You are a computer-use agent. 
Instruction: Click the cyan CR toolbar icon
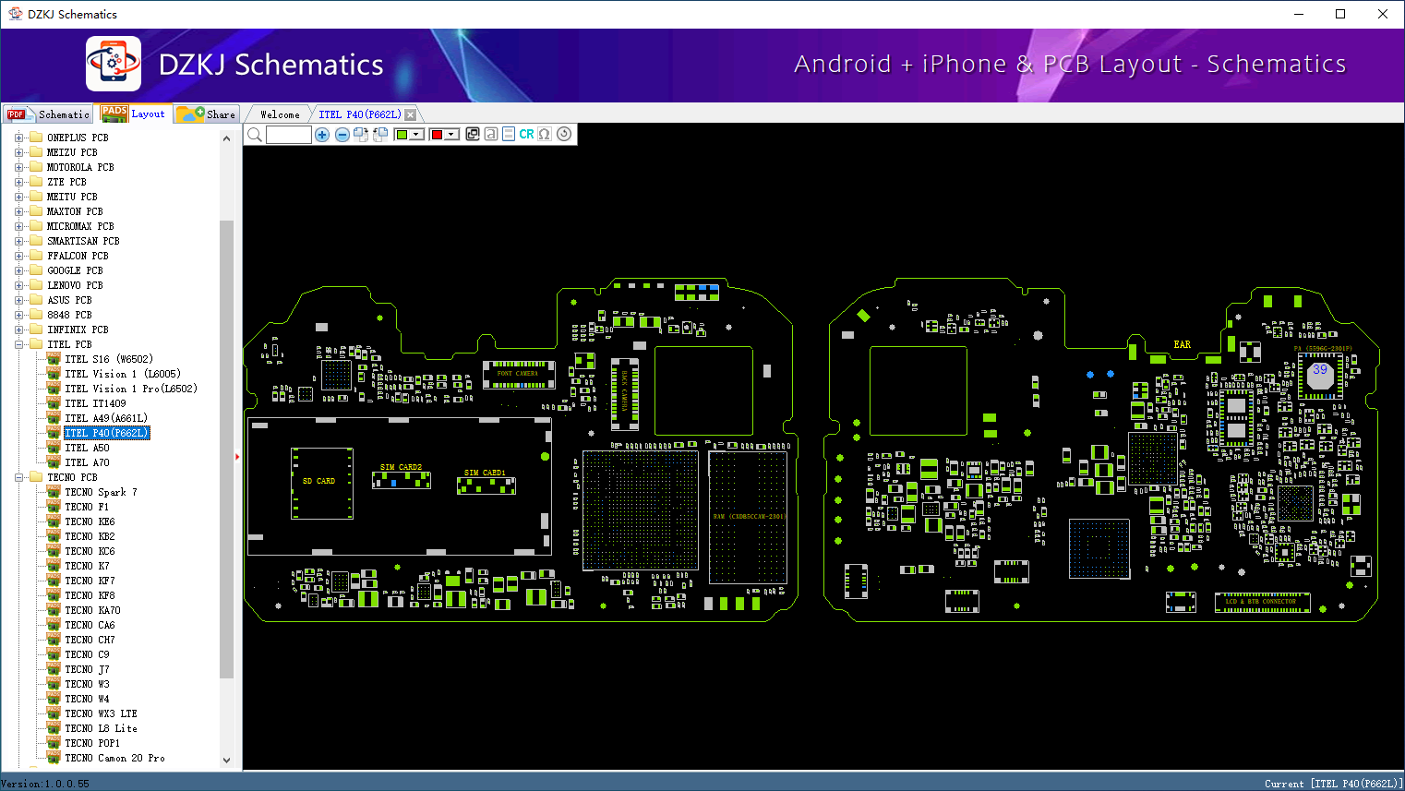click(x=526, y=134)
